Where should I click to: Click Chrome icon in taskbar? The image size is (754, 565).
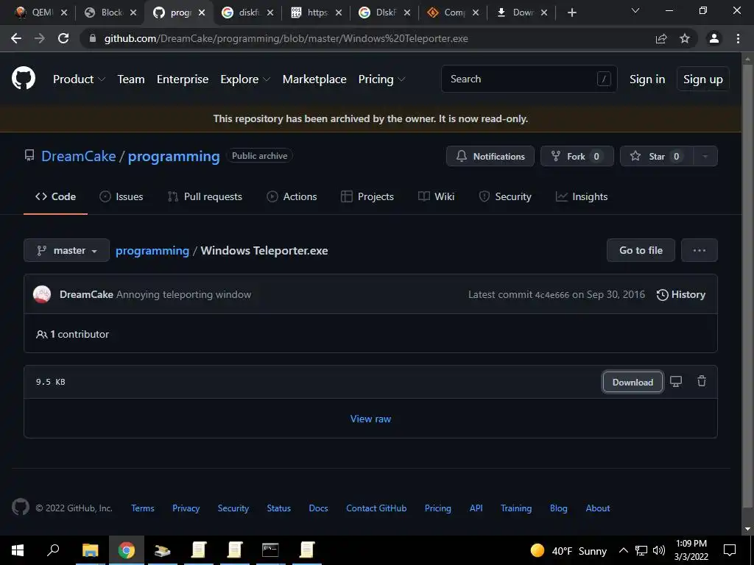coord(127,550)
